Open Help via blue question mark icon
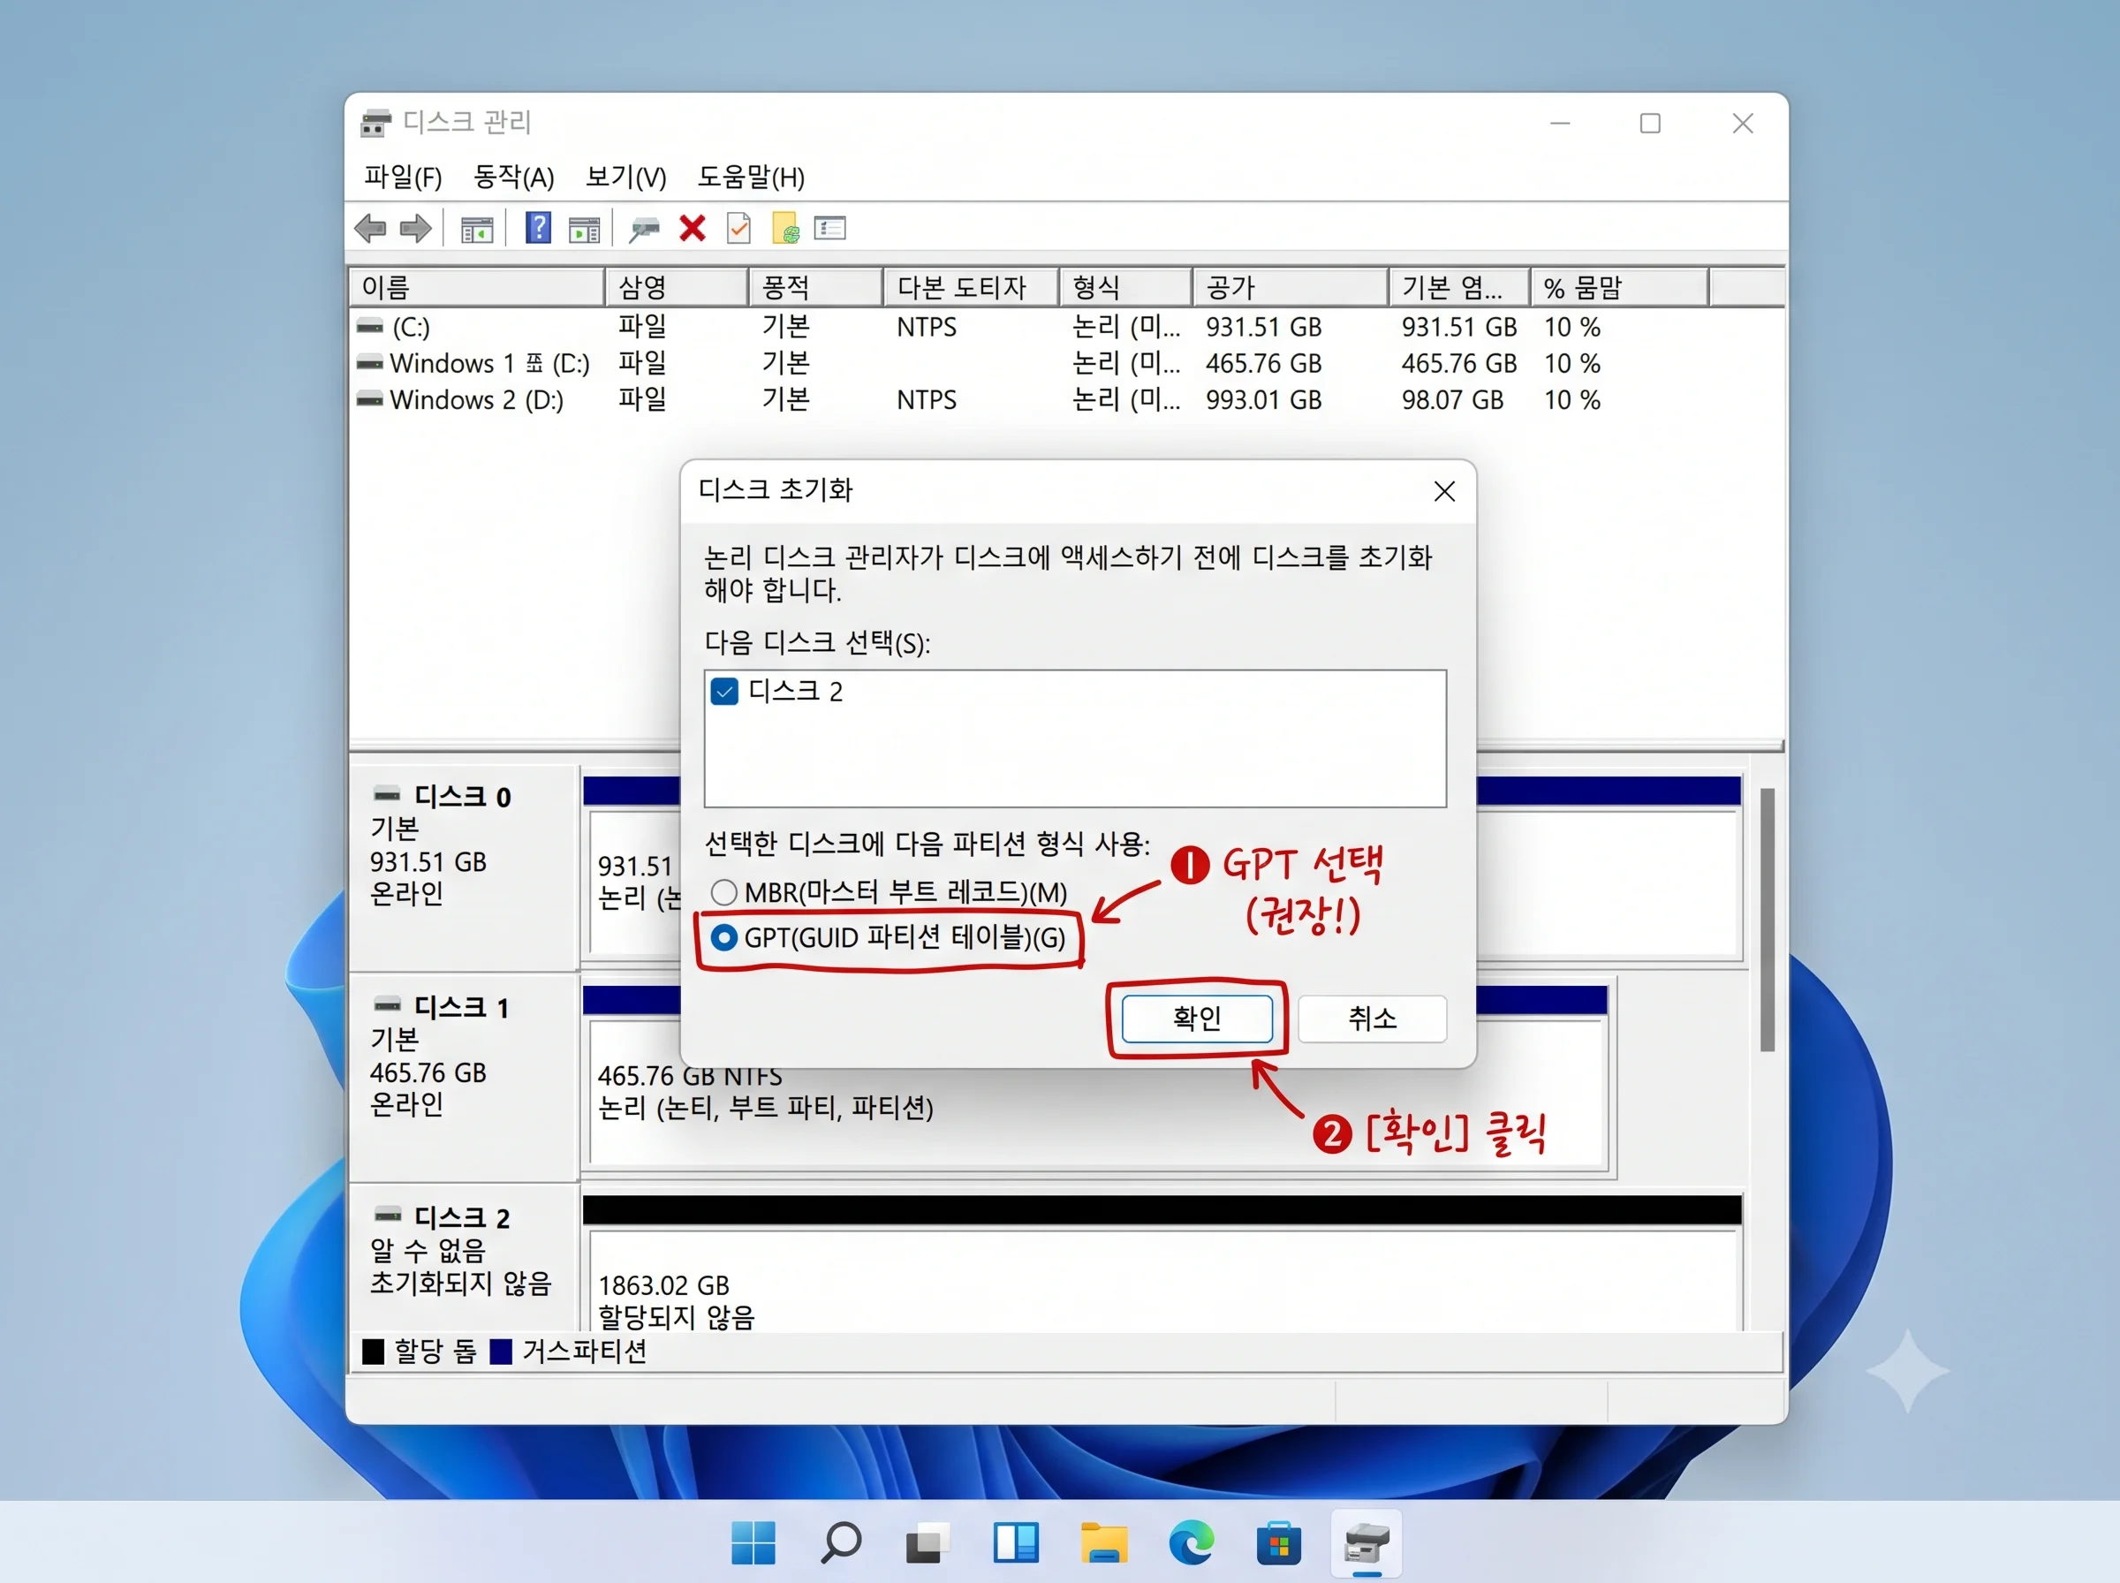The image size is (2120, 1583). (538, 228)
